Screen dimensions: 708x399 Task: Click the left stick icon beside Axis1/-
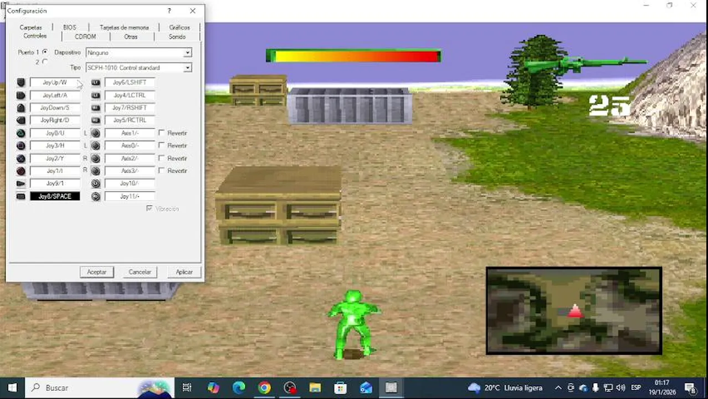point(96,133)
